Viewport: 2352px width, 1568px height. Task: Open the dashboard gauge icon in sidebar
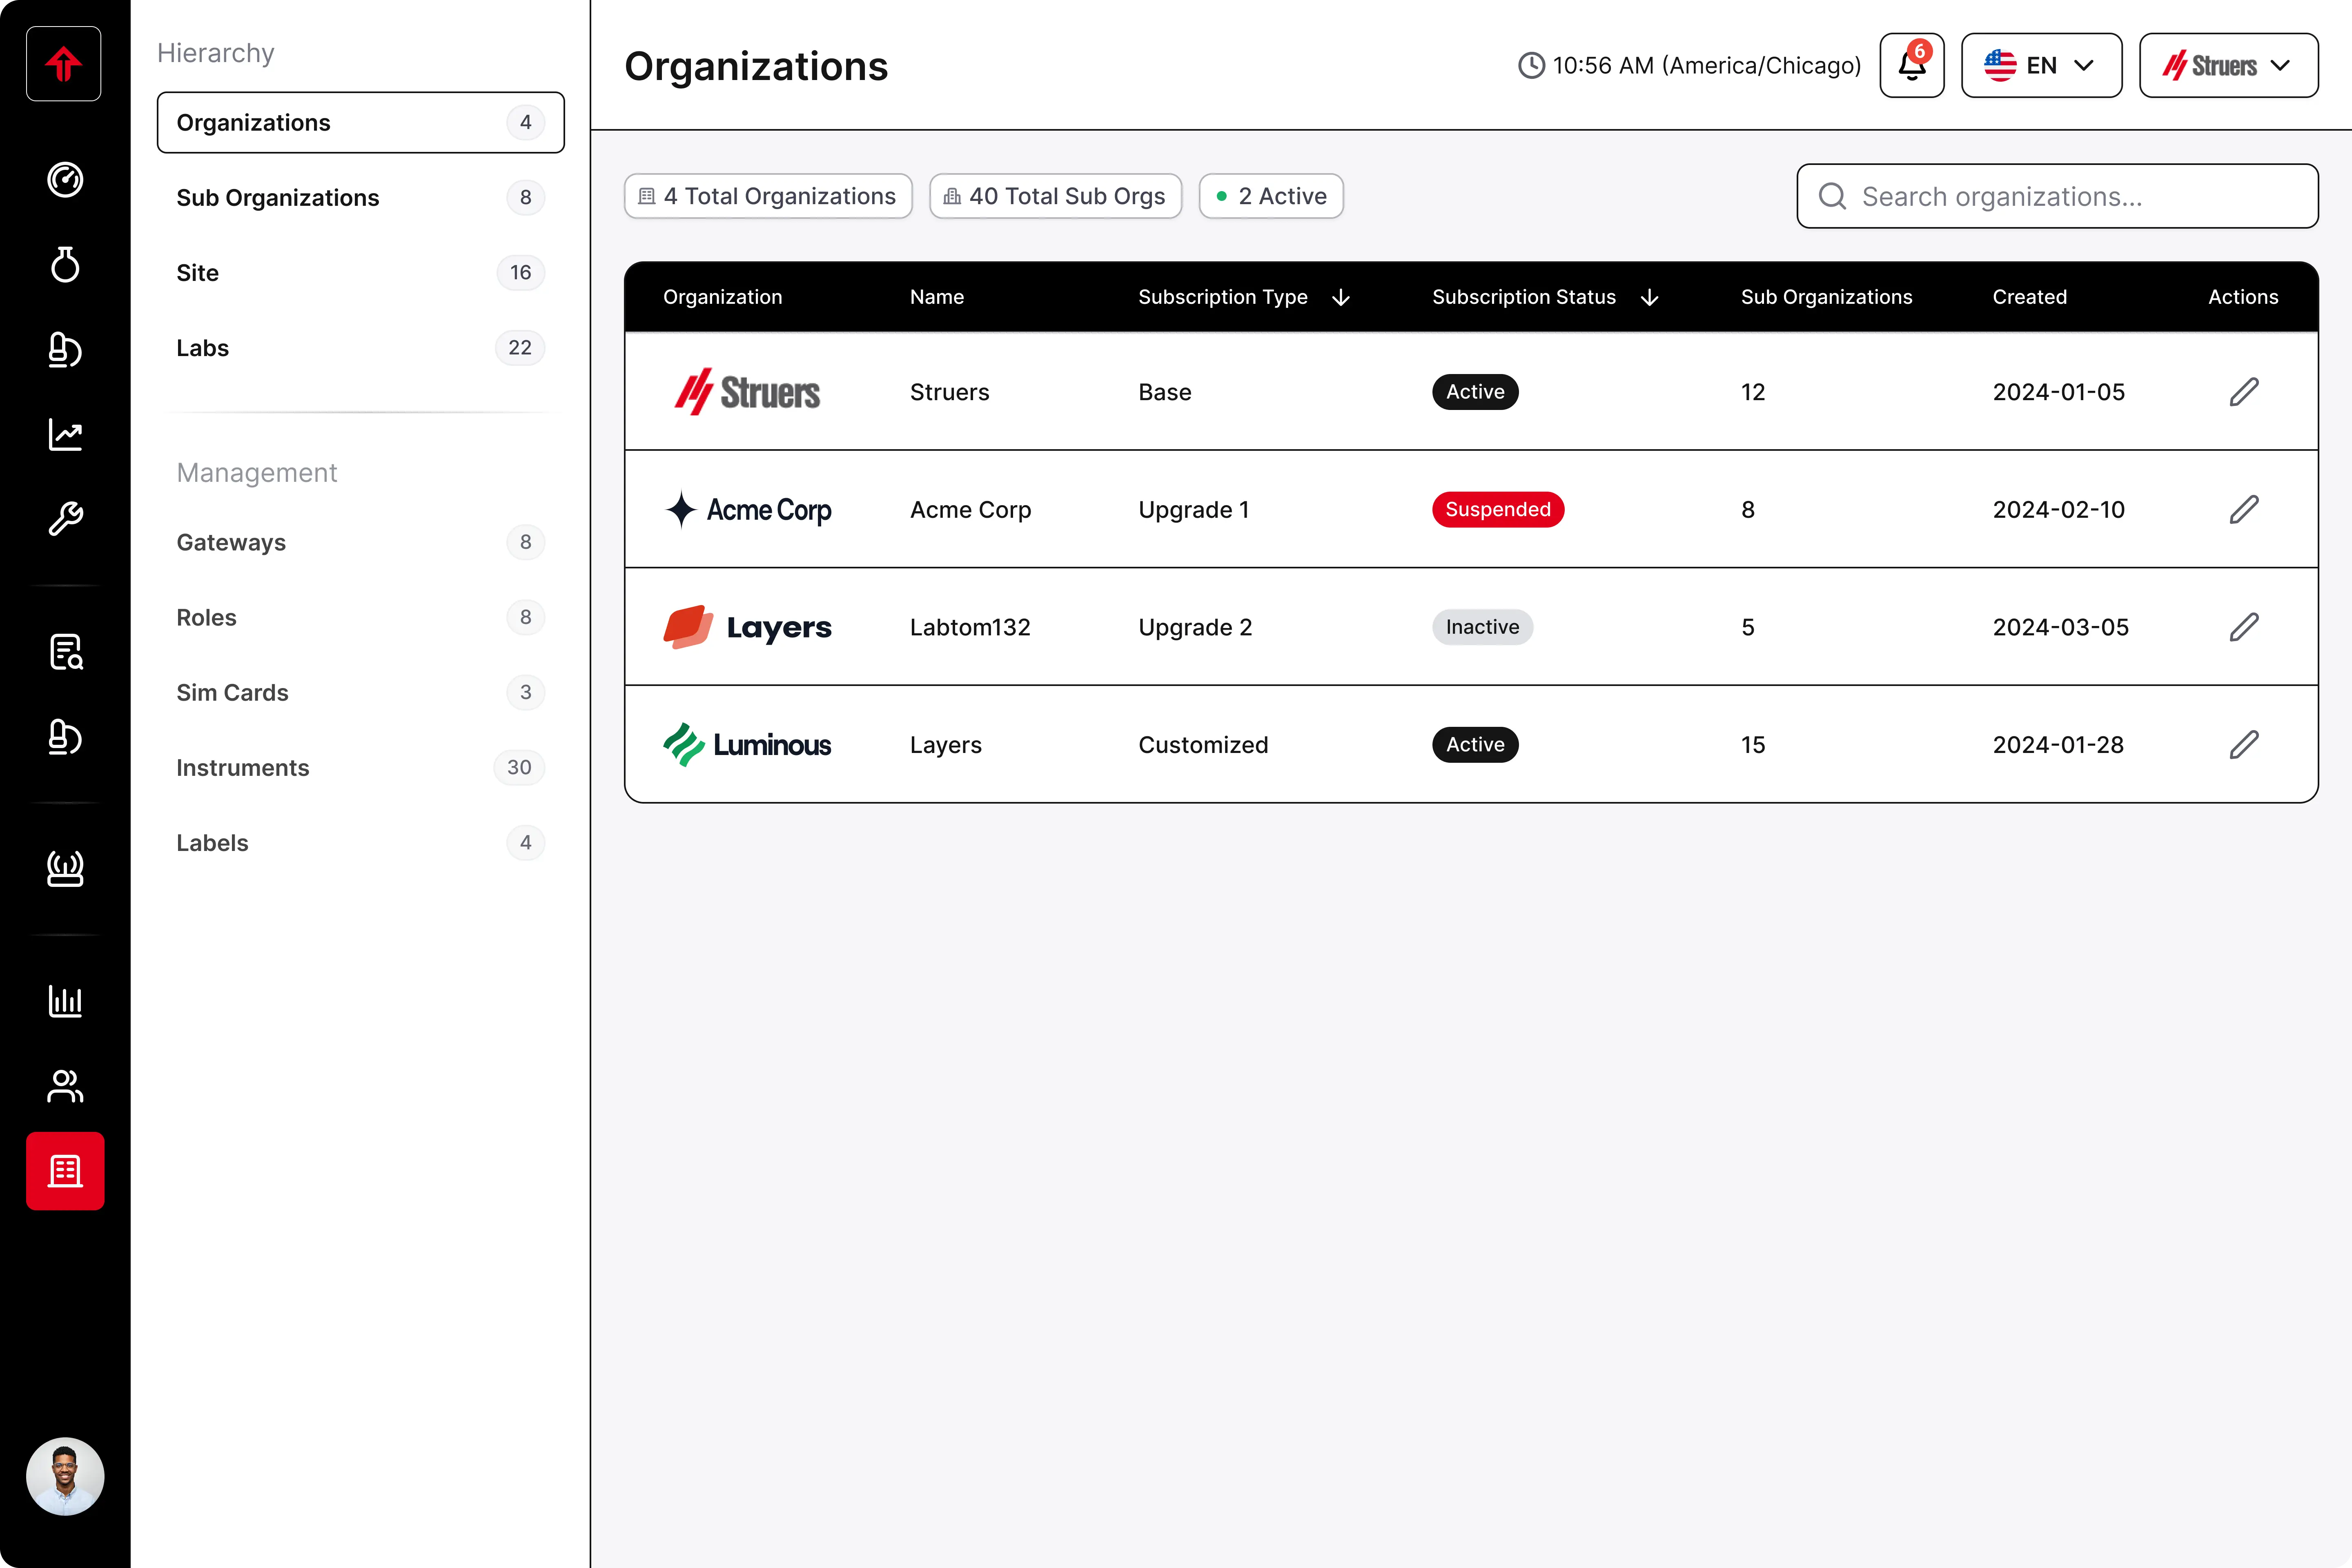click(x=65, y=180)
